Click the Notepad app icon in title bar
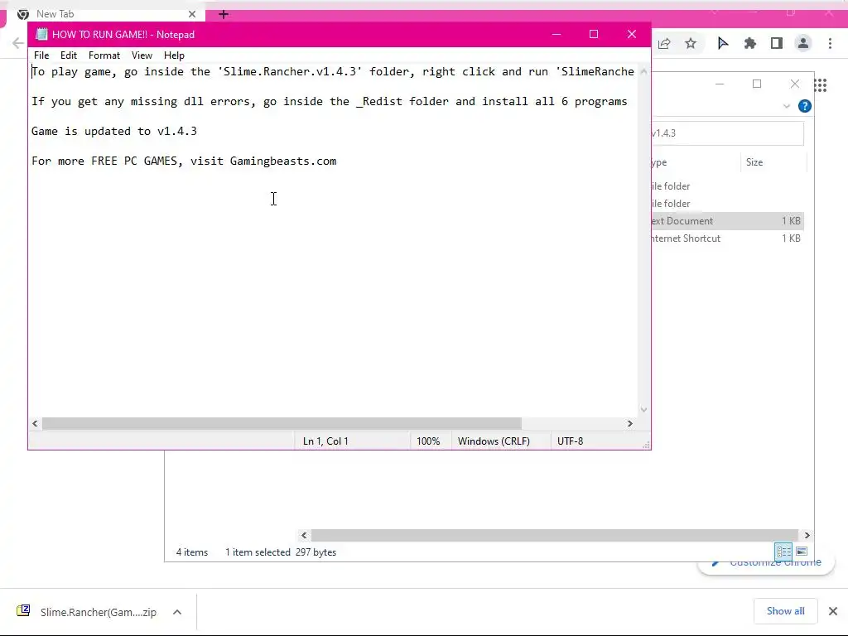848x636 pixels. coord(41,34)
